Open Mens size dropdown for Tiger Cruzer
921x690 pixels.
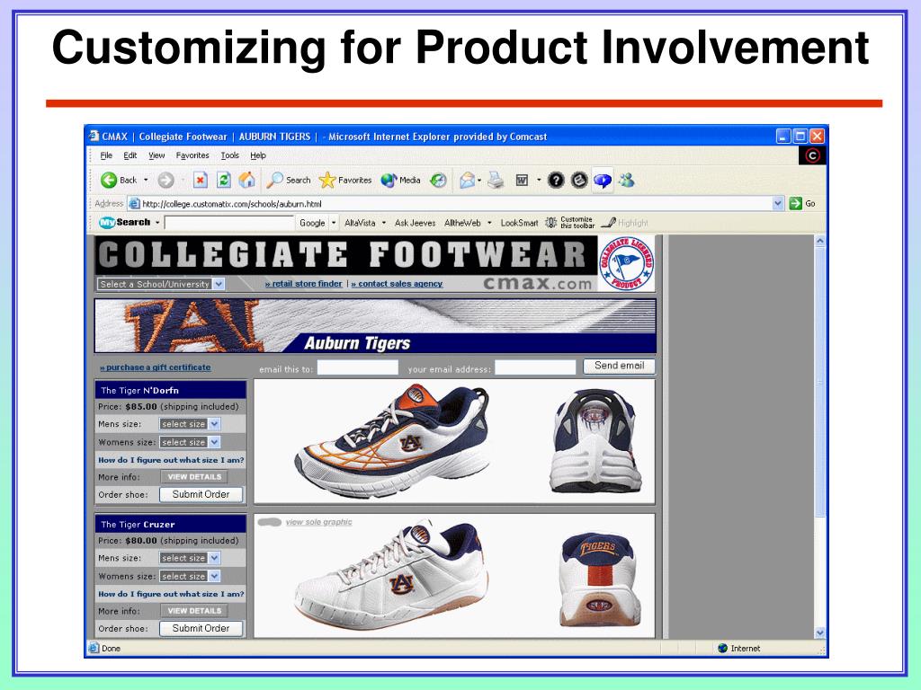[214, 558]
